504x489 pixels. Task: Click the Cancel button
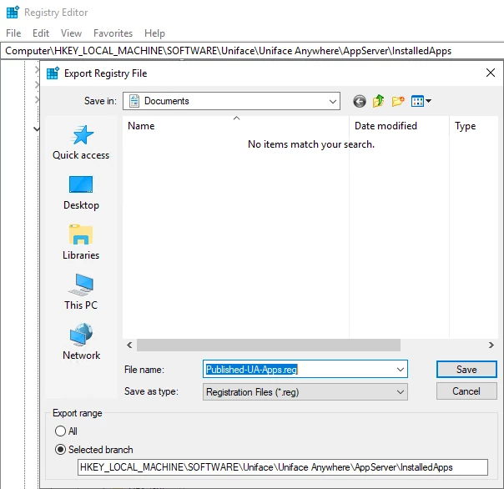tap(466, 391)
